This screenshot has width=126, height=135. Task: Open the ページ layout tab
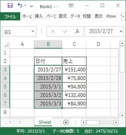pos(51,16)
